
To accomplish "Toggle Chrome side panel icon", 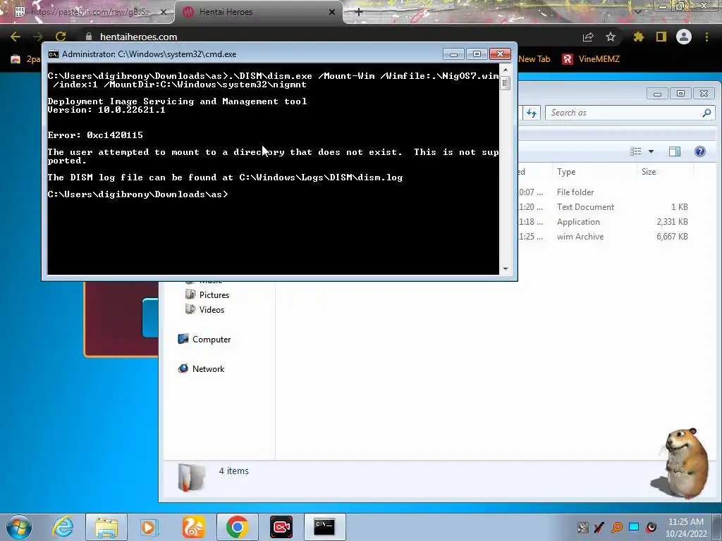I will pyautogui.click(x=661, y=37).
